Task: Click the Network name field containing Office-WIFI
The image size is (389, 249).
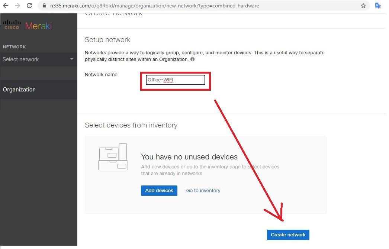Action: point(175,80)
